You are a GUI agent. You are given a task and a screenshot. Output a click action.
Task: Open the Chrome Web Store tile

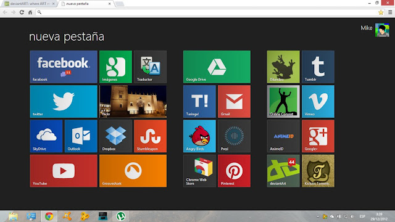[199, 171]
